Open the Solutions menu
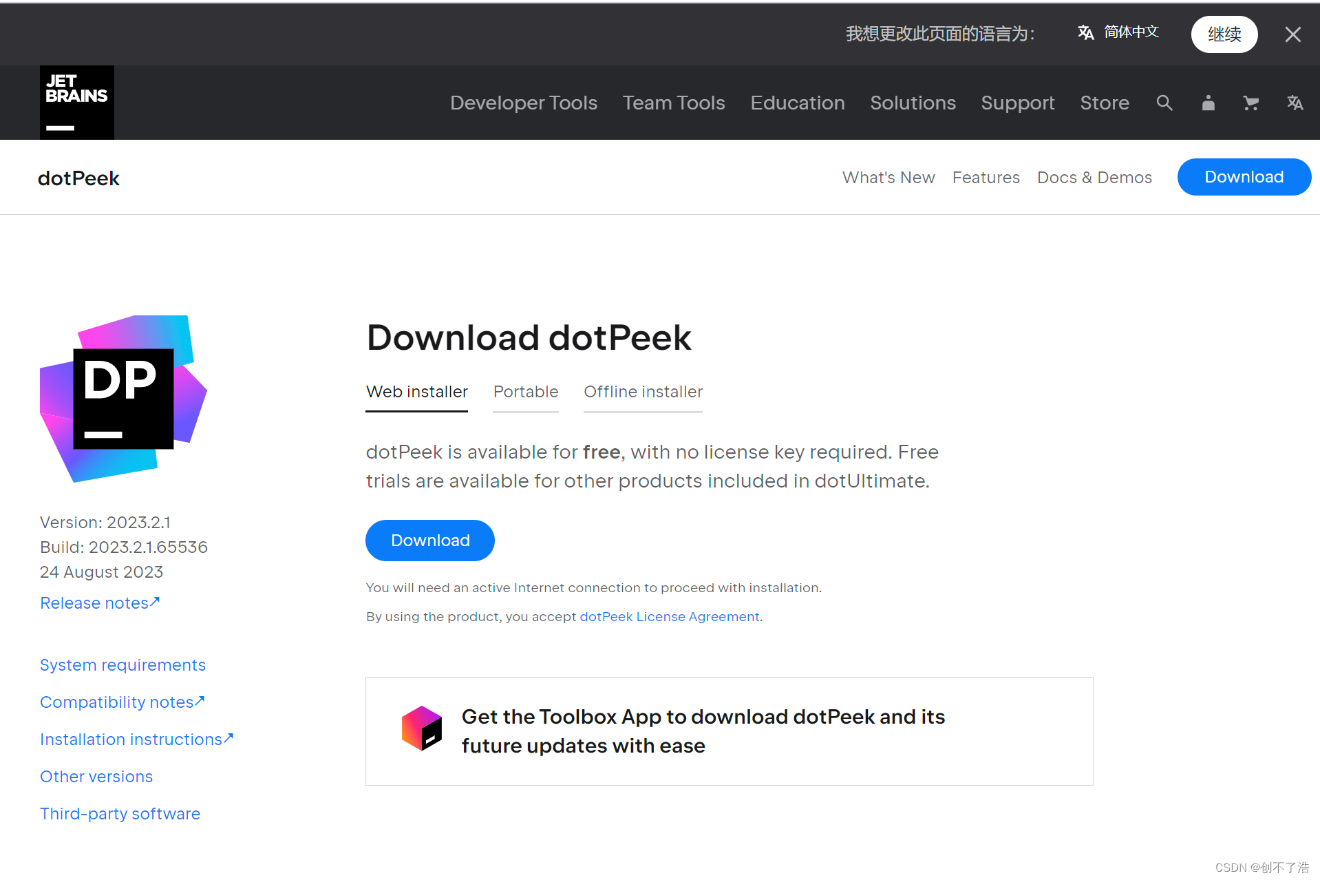 click(x=913, y=103)
